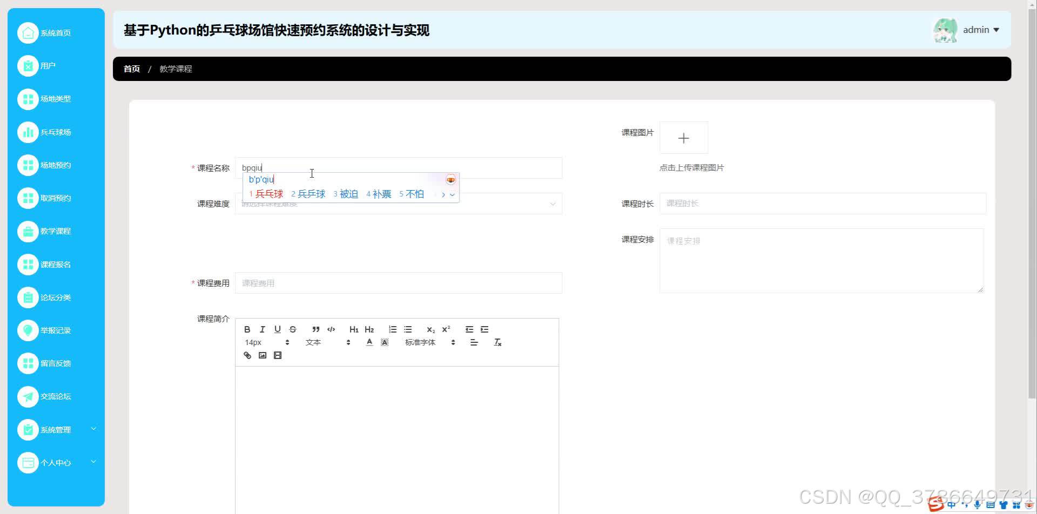Upload a course image via the plus button

[683, 138]
